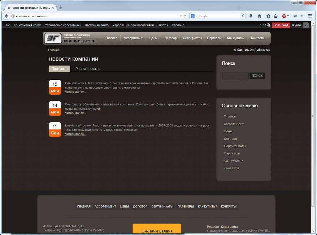Open a new browser tab with plus button

tap(61, 8)
